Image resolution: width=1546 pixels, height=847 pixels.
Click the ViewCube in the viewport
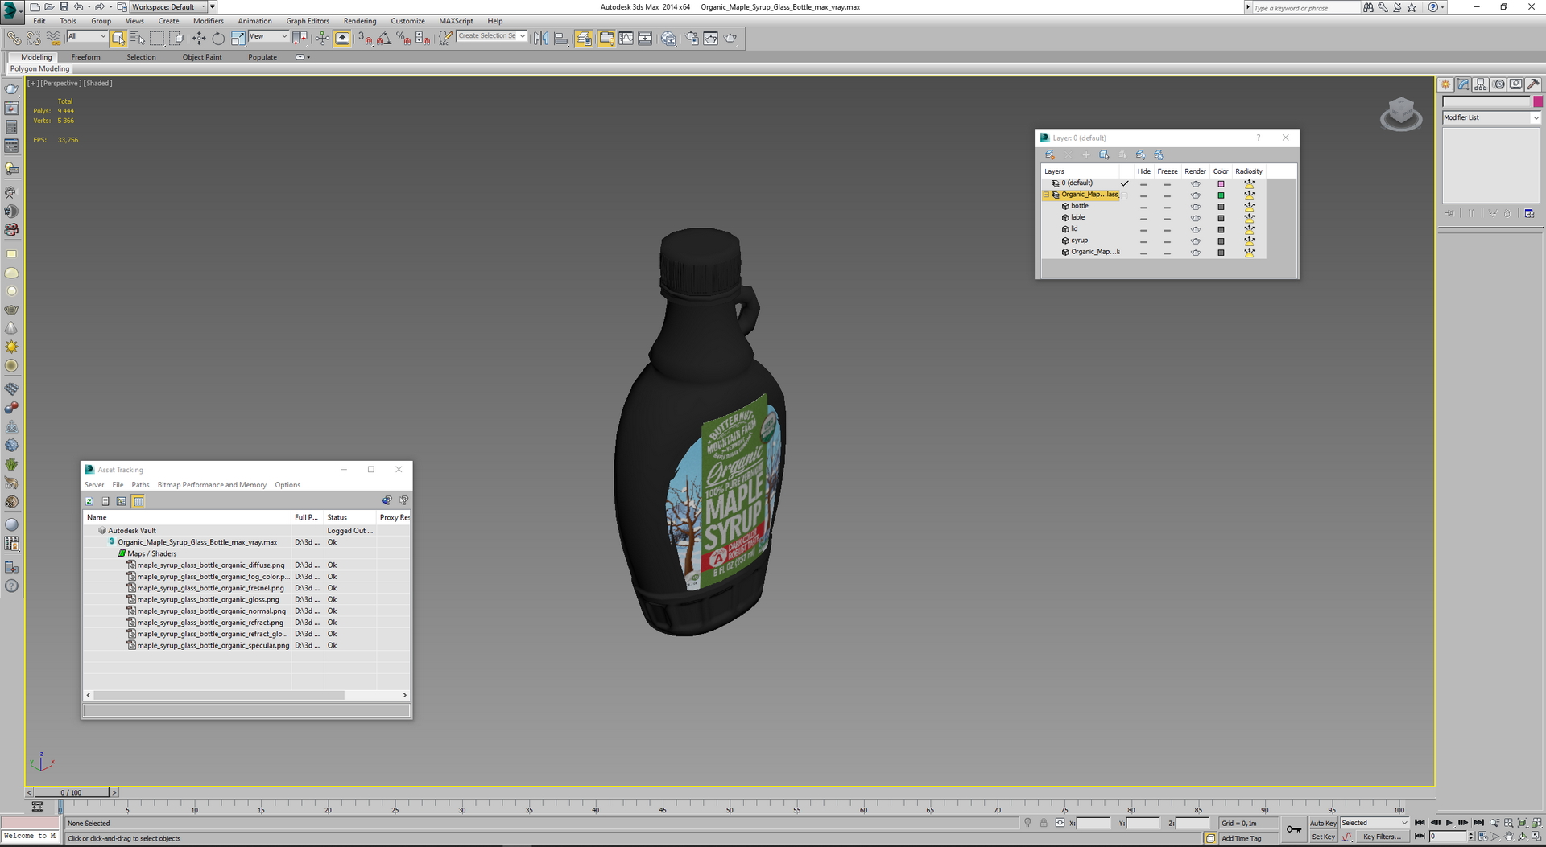tap(1401, 113)
